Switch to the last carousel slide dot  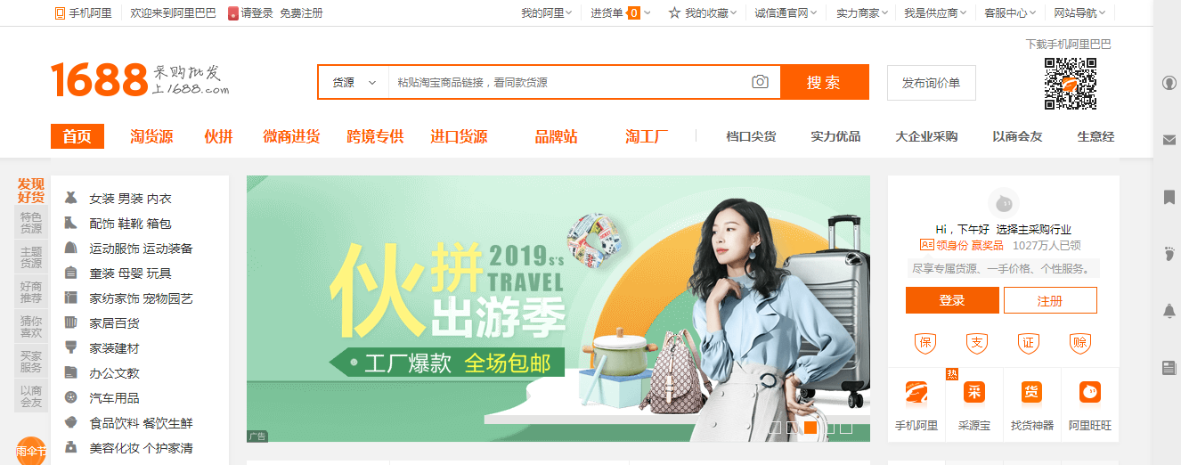tap(846, 428)
